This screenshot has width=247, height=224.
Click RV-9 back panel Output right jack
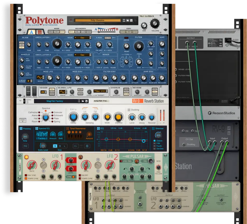pos(227,142)
